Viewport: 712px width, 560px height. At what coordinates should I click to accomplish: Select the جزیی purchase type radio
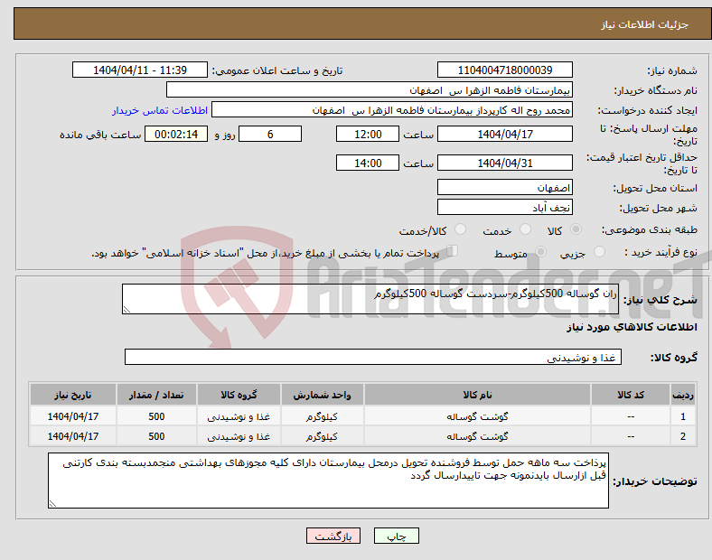(x=599, y=251)
